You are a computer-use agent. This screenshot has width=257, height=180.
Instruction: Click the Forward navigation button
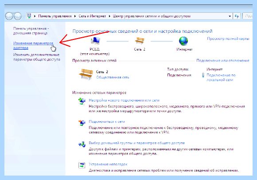click(18, 16)
